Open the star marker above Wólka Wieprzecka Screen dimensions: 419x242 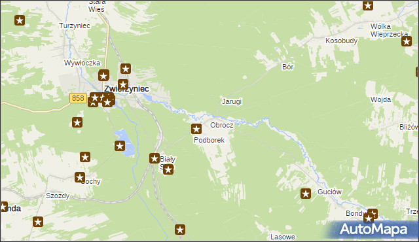coord(368,5)
